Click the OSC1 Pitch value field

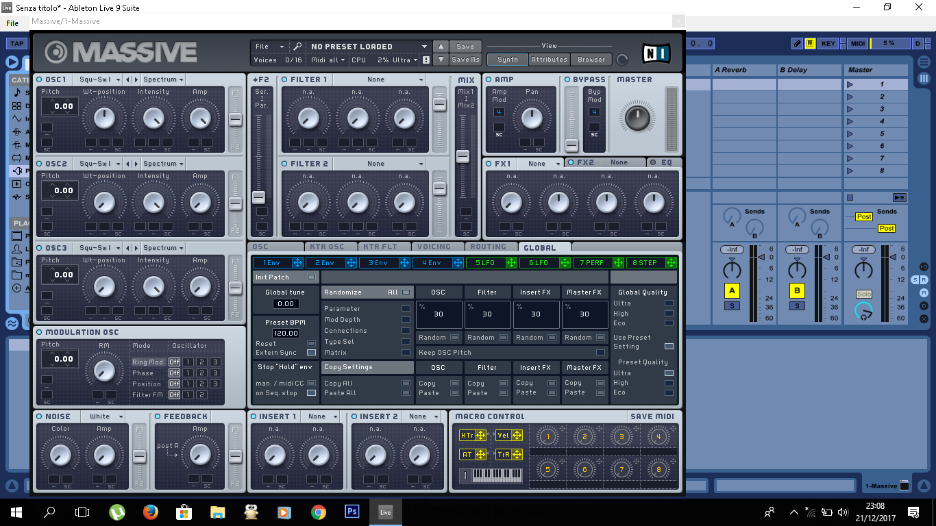(x=60, y=106)
